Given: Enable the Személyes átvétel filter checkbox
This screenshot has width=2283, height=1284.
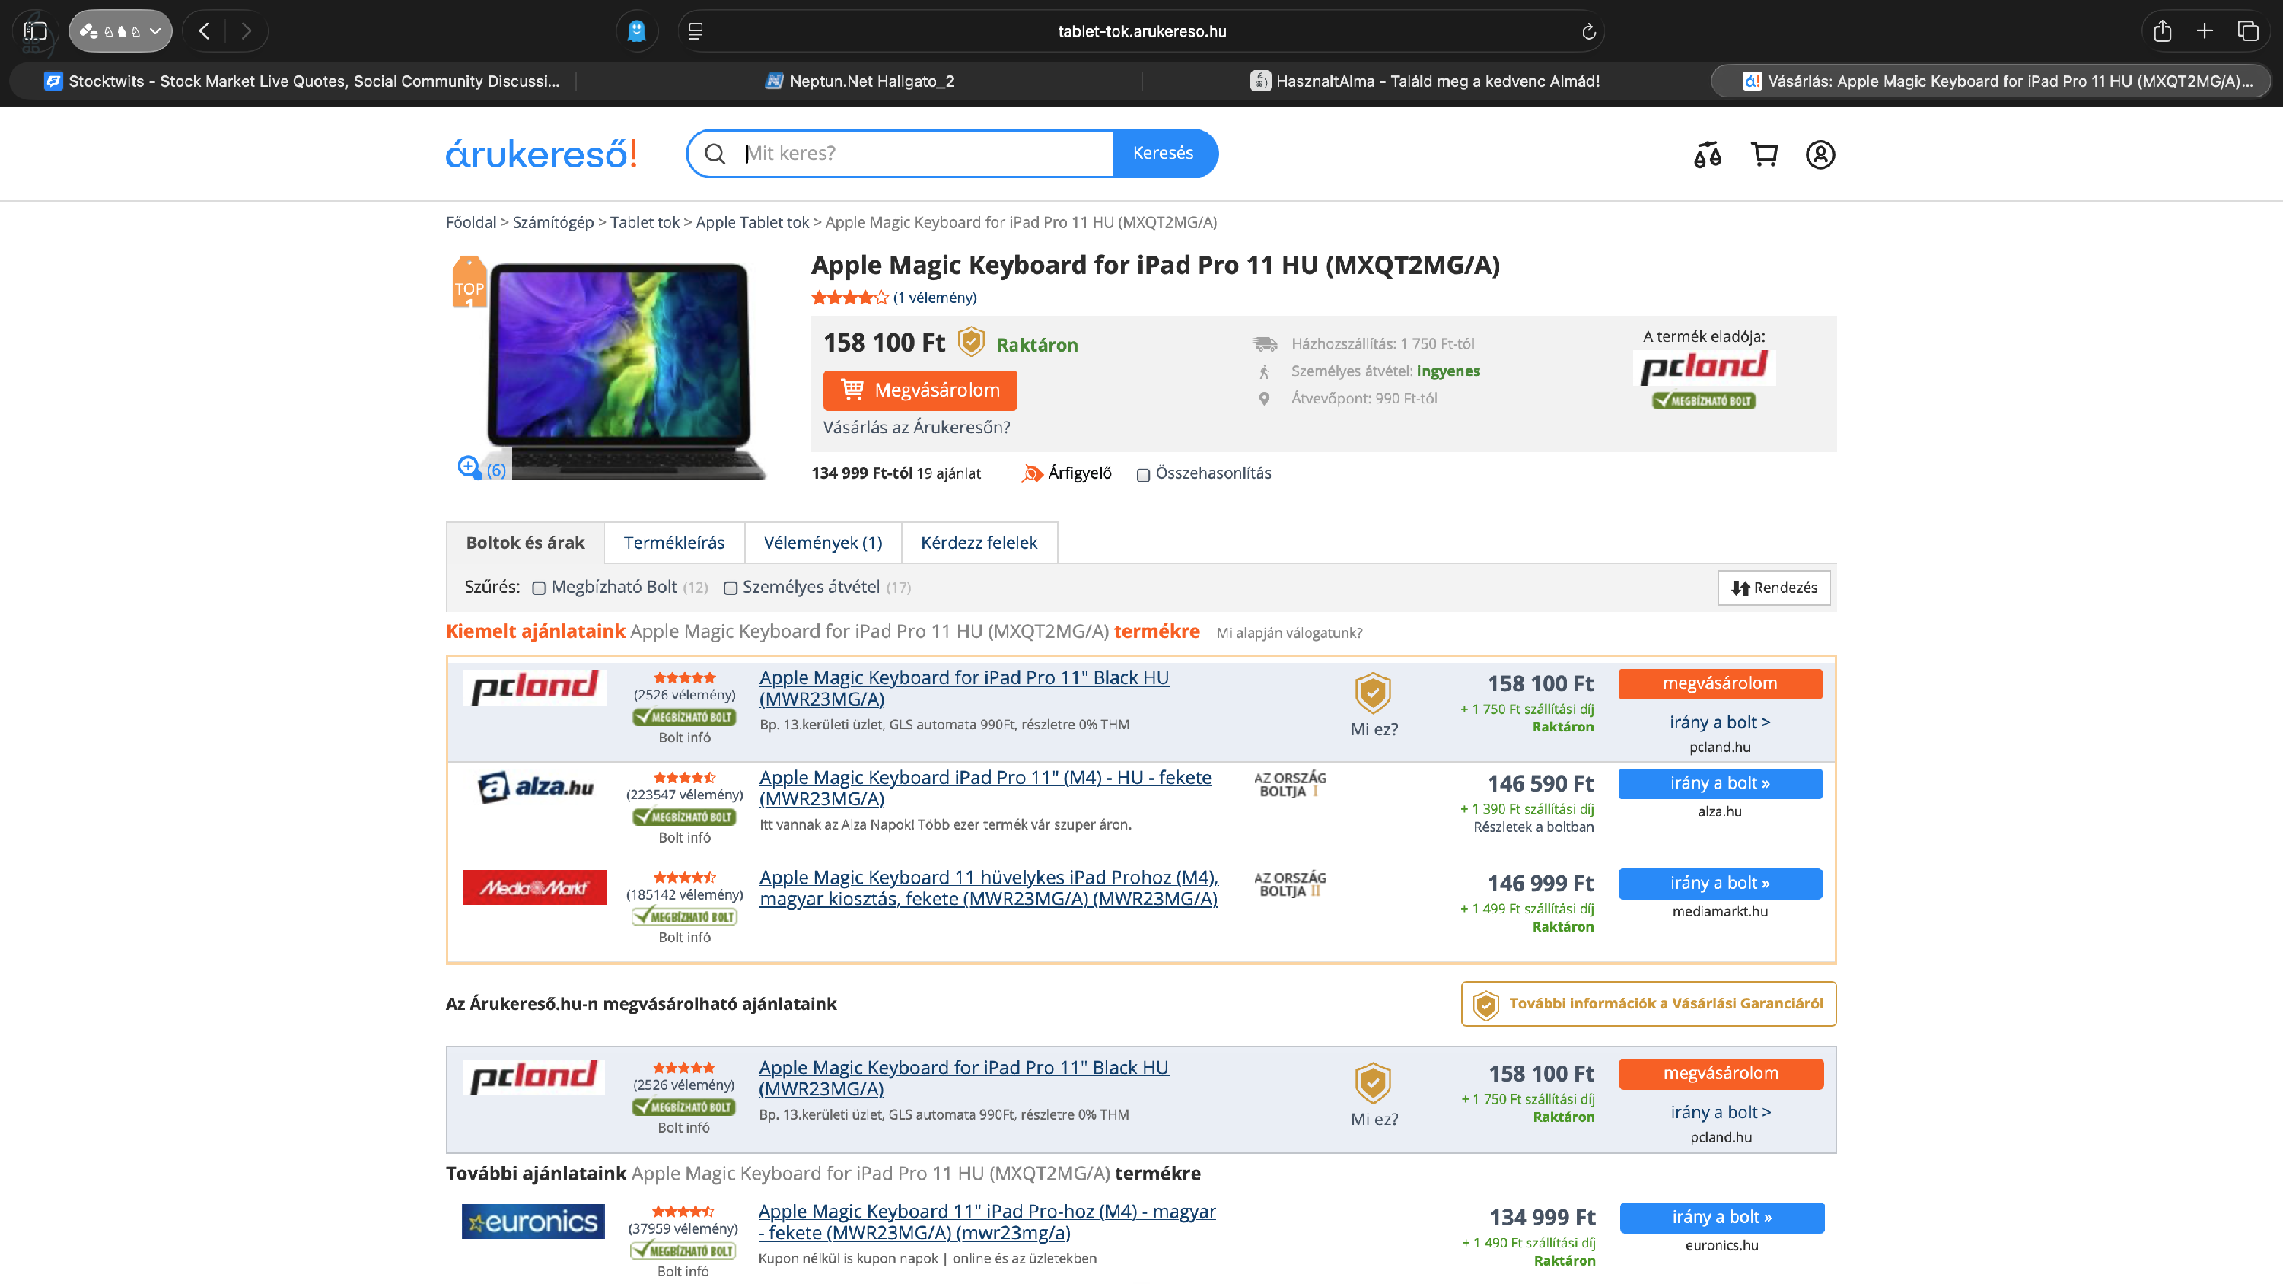Looking at the screenshot, I should [x=731, y=588].
